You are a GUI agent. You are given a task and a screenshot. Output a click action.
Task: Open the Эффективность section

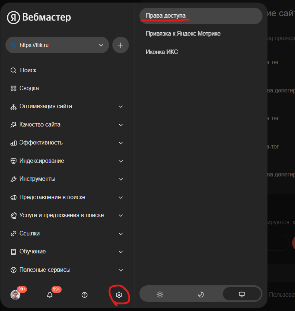(x=41, y=143)
